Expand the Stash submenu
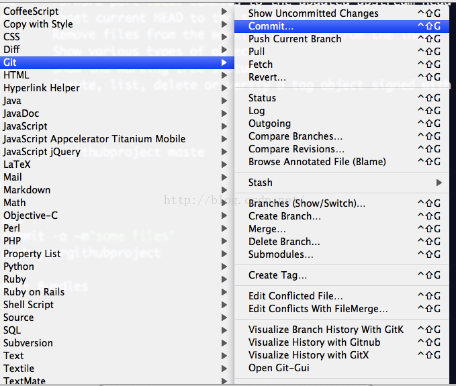 [x=342, y=183]
